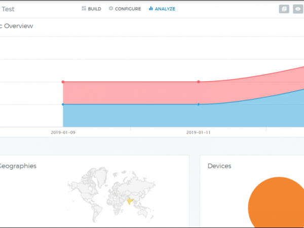
Task: Click the Devices panel heading
Action: [x=219, y=166]
